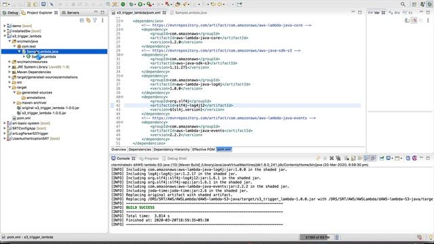Open the Effective POM tab
Screen dimensions: 434x244
(x=203, y=149)
